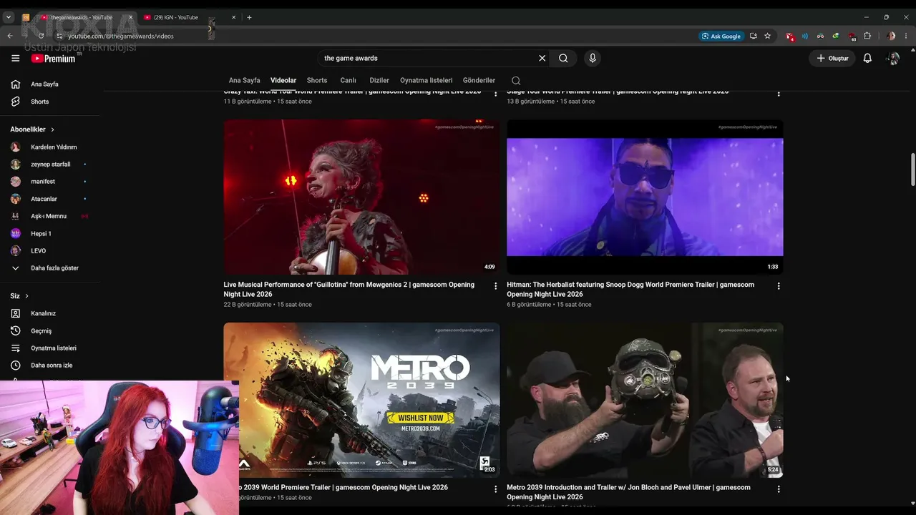Click the page vertical scrollbar thumb
Screen dimensions: 916x515
pos(912,169)
